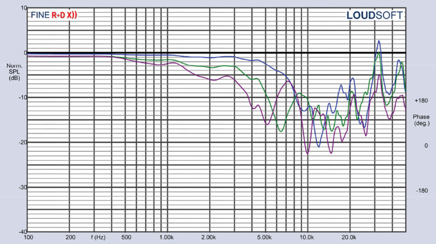Click the green curve's dip near 6 kHz
Image resolution: width=436 pixels, height=244 pixels.
pos(280,131)
